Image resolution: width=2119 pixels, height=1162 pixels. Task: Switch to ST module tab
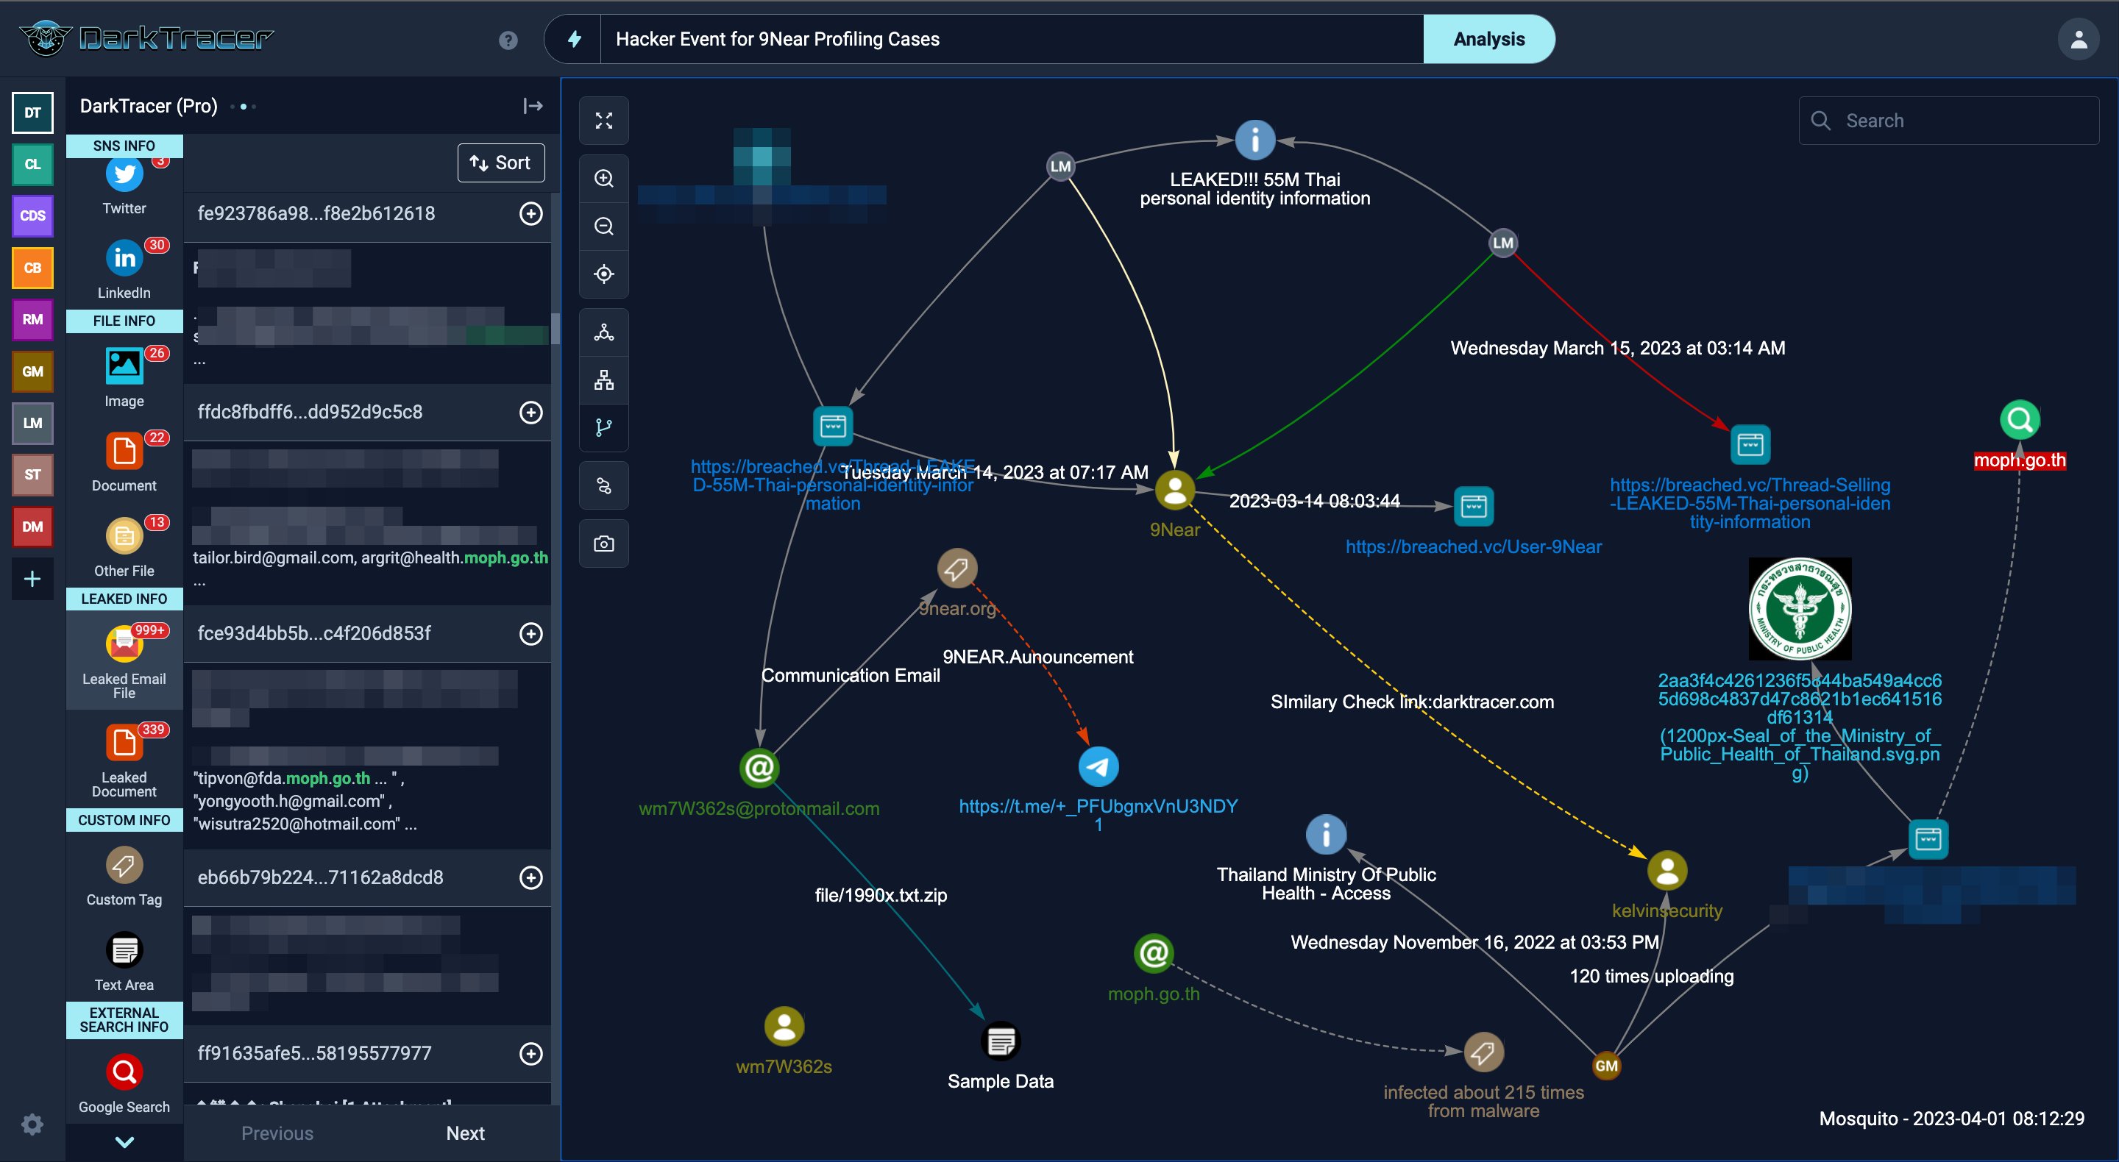point(32,475)
